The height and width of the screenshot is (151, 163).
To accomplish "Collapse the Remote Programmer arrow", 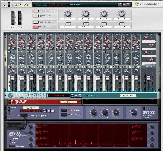I will tap(18, 116).
